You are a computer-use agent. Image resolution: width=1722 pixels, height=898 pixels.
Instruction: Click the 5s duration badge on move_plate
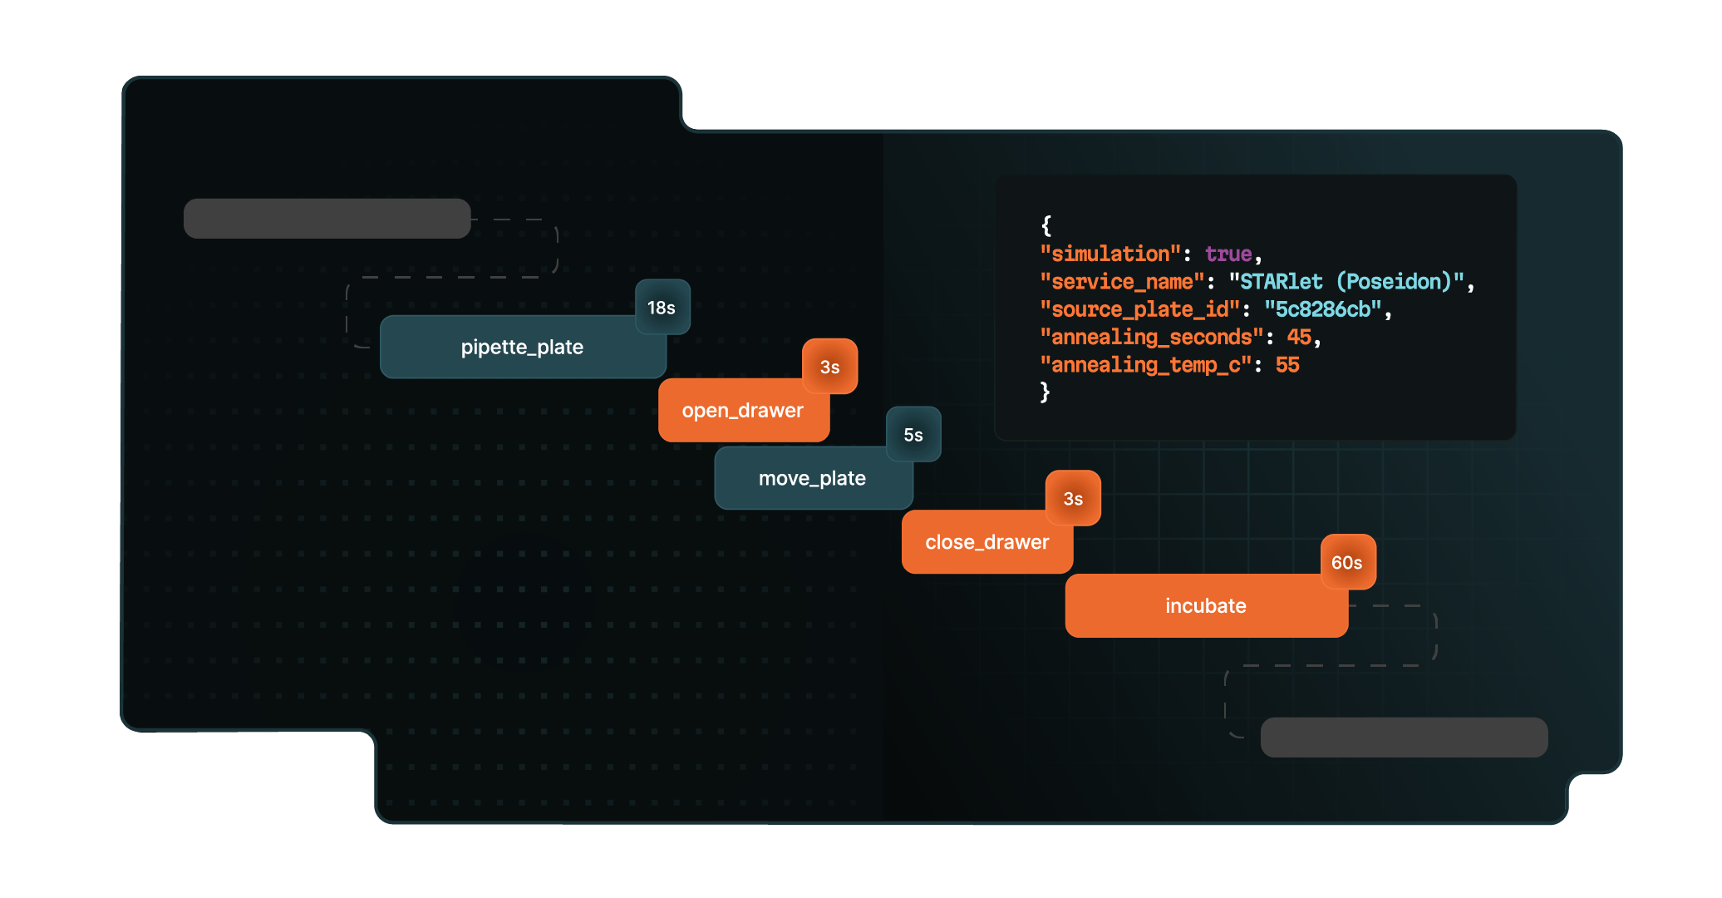click(914, 435)
